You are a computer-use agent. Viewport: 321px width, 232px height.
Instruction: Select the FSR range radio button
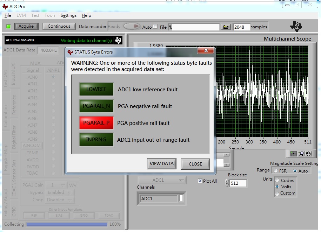tap(276, 171)
